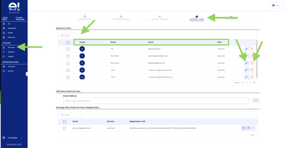Click the External Users table scrollbar
This screenshot has height=148, width=288.
click(257, 59)
